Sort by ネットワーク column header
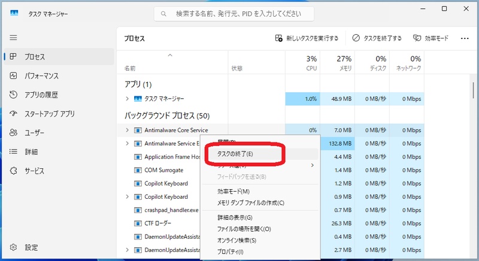 tap(407, 63)
